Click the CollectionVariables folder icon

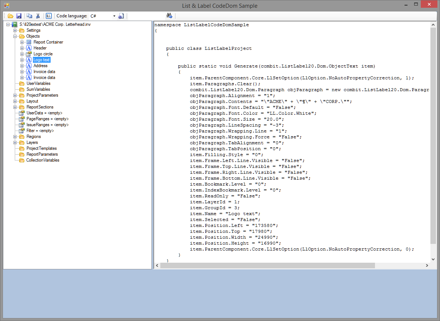(21, 160)
